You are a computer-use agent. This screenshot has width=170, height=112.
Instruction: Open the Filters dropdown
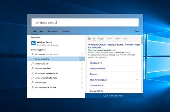[x=137, y=31]
